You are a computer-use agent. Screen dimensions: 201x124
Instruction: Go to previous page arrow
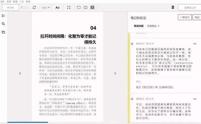coord(20,73)
